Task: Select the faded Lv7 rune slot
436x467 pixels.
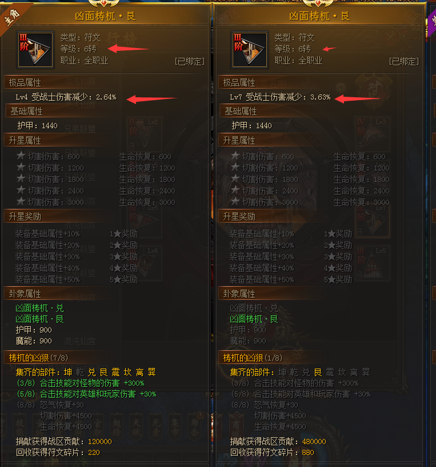Action: click(373, 220)
